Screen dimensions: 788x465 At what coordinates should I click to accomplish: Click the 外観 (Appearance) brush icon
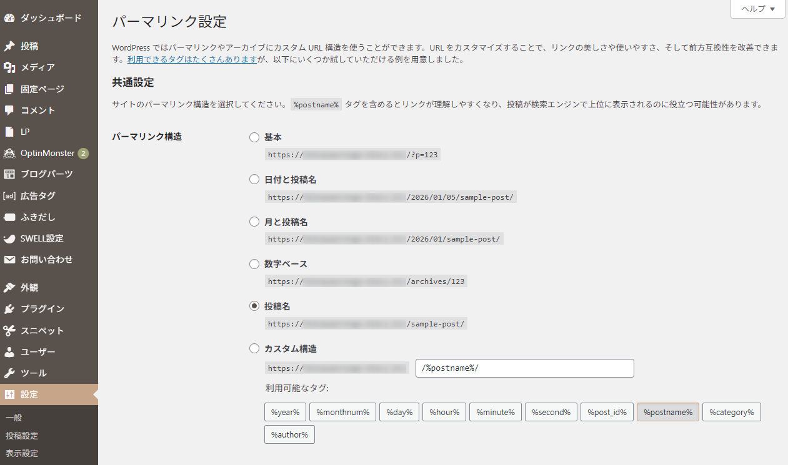tap(10, 287)
